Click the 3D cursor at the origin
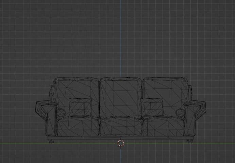235x163 pixels. tap(121, 143)
